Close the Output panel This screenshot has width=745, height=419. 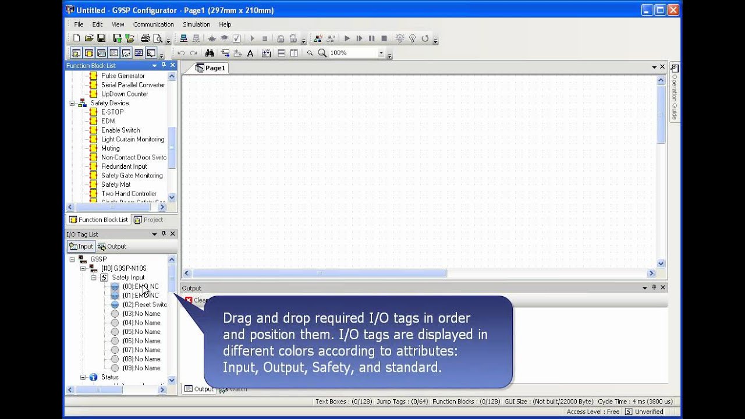point(663,287)
